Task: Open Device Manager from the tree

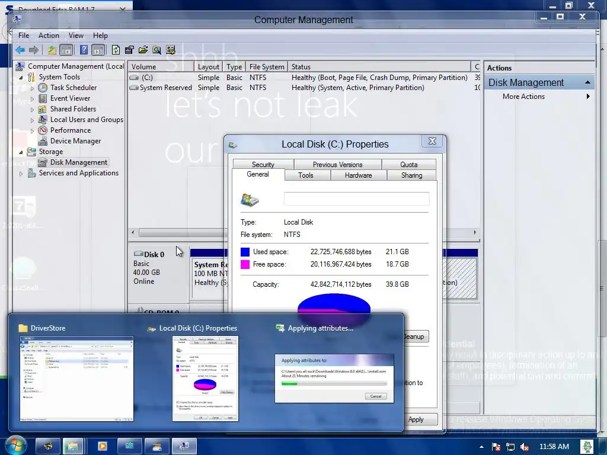Action: (75, 141)
